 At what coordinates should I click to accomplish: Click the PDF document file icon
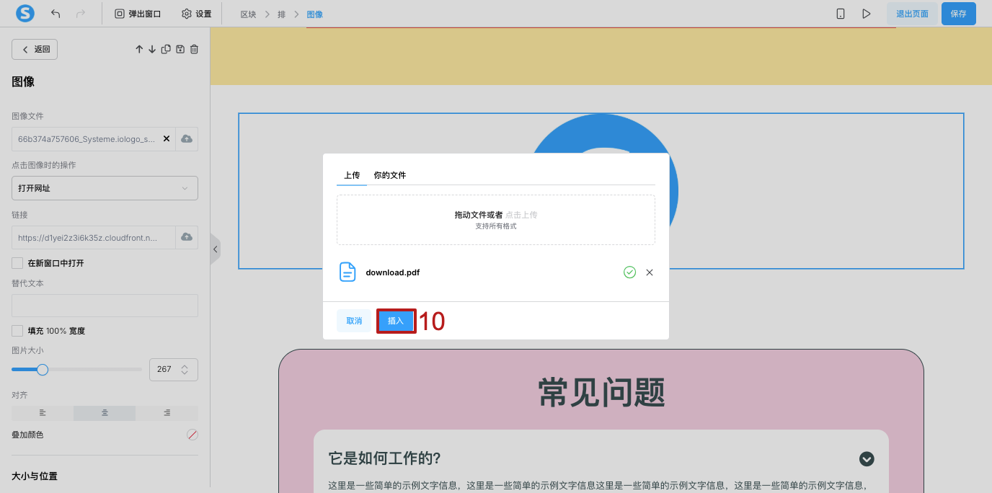pyautogui.click(x=347, y=272)
